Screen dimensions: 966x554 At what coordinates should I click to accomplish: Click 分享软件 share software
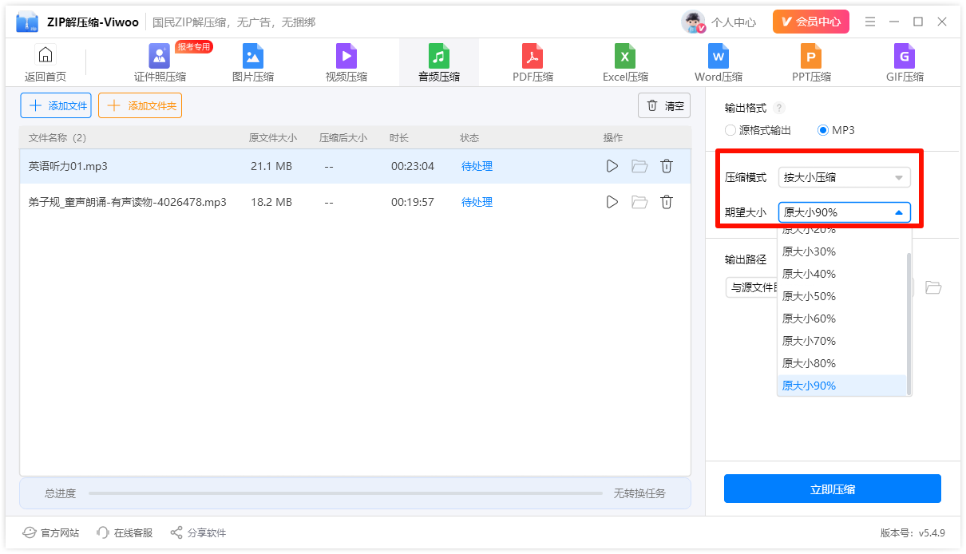[198, 532]
